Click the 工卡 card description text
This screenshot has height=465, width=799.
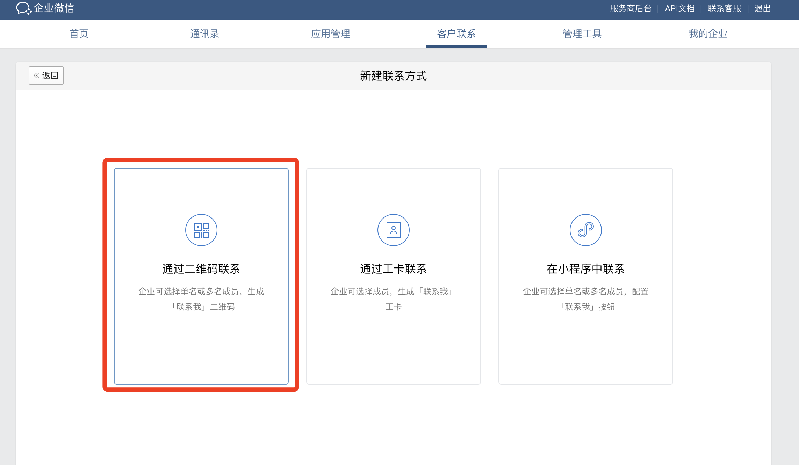[x=394, y=299]
